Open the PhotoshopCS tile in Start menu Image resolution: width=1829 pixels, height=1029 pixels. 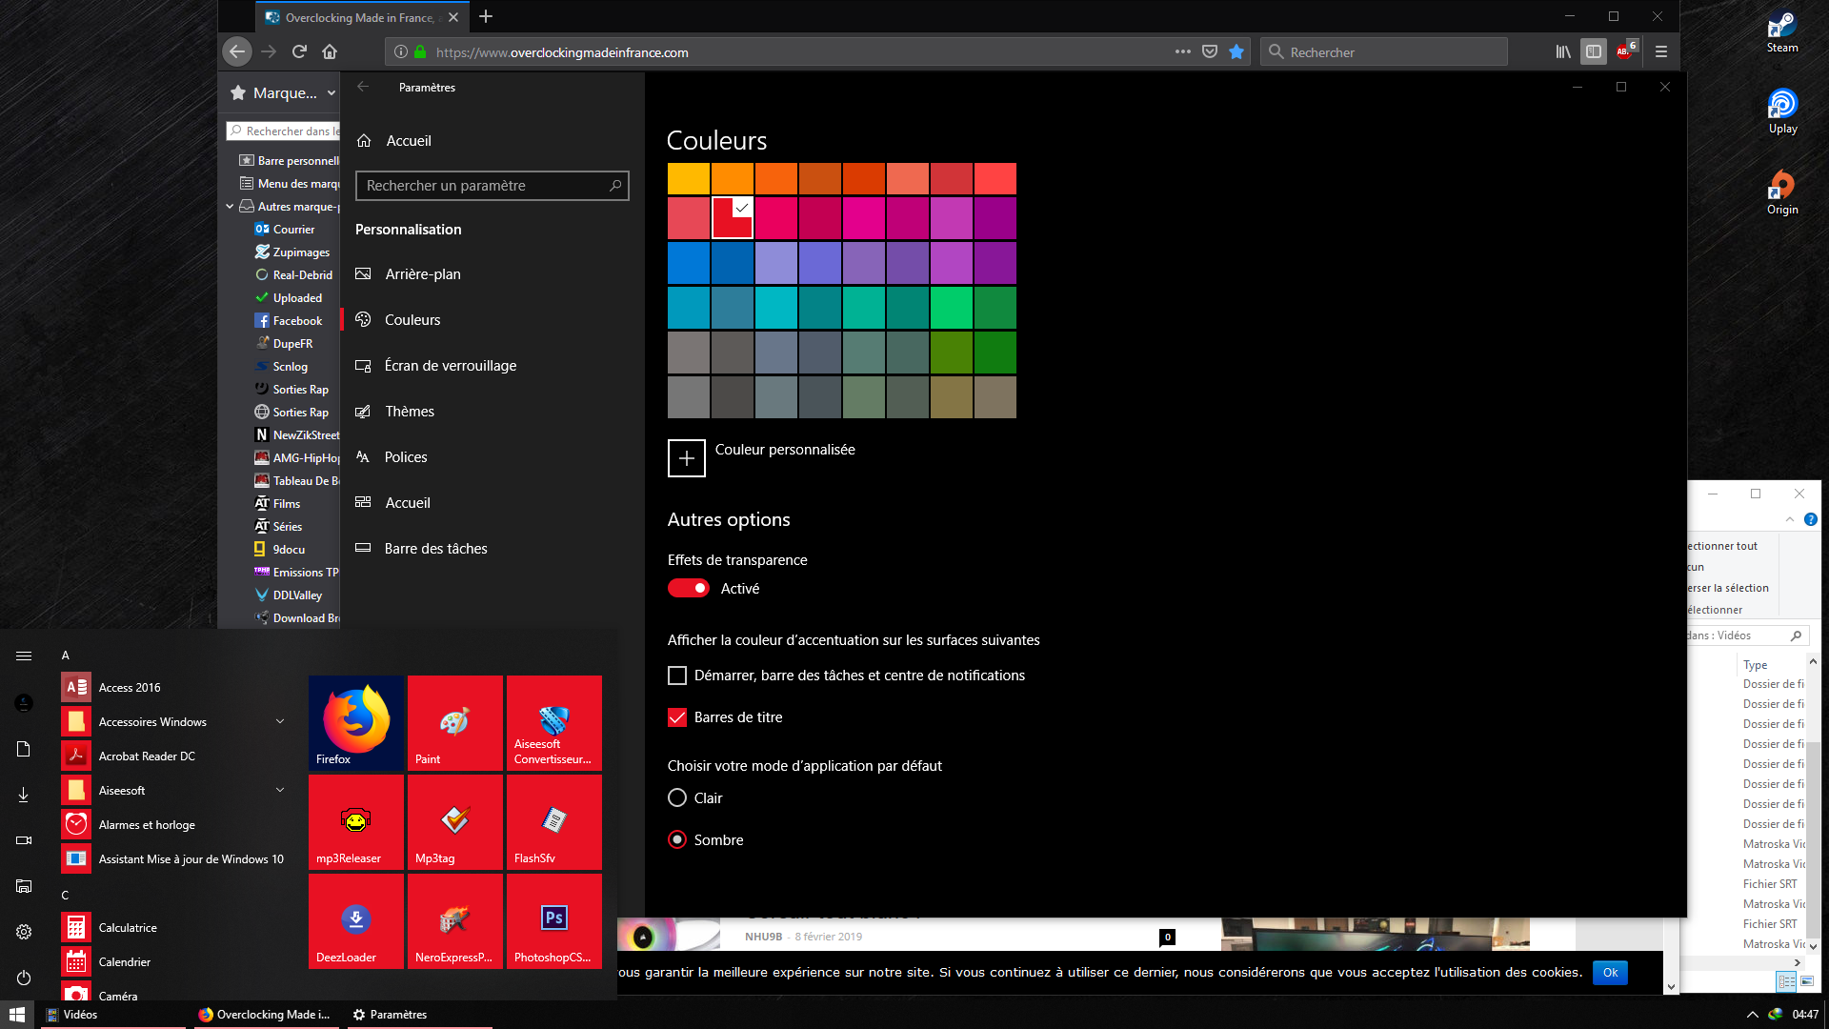pyautogui.click(x=553, y=920)
